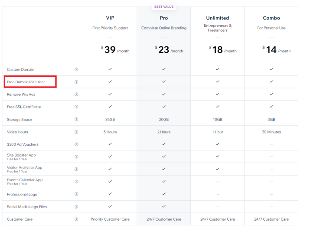Viewport: 333px width, 228px height.
Task: Click the info icon for Free Domain
Action: (x=76, y=82)
